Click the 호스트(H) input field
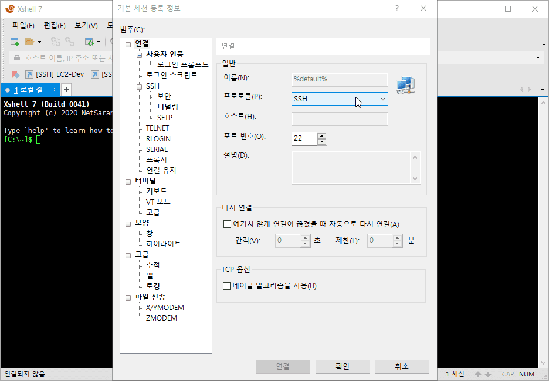The image size is (549, 381). 340,119
